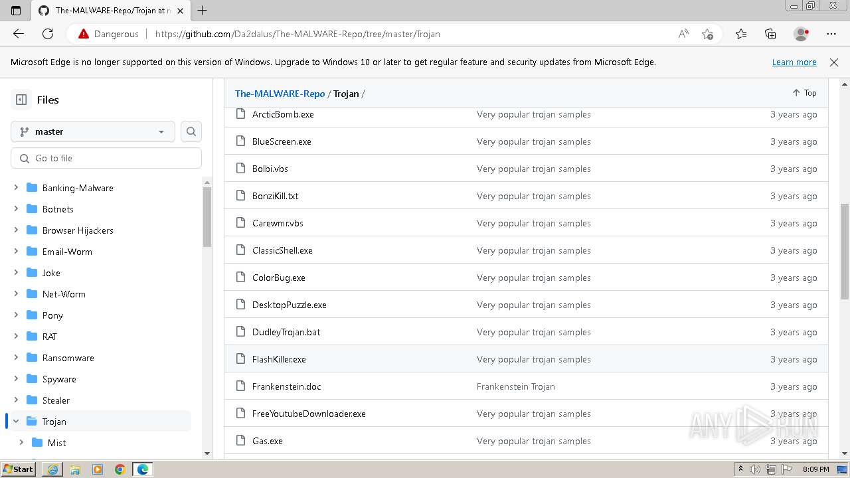The width and height of the screenshot is (850, 478).
Task: Click the Go to file input
Action: click(106, 158)
